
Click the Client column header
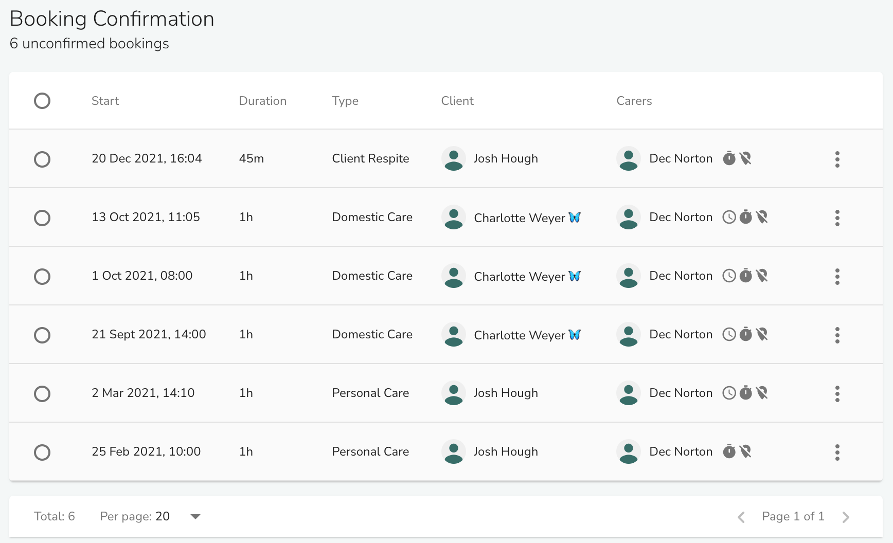pyautogui.click(x=457, y=101)
